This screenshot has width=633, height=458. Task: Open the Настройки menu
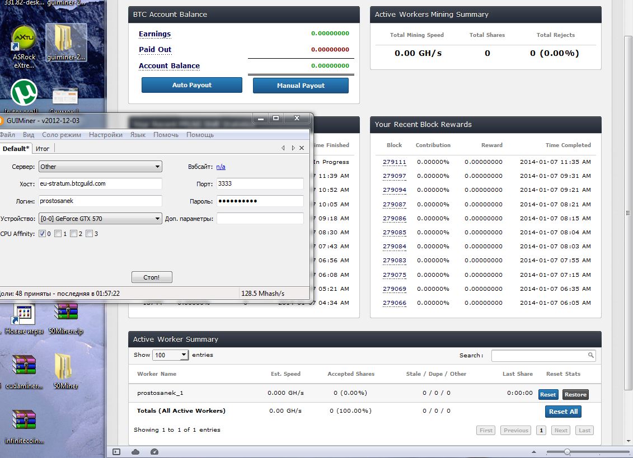pyautogui.click(x=106, y=135)
